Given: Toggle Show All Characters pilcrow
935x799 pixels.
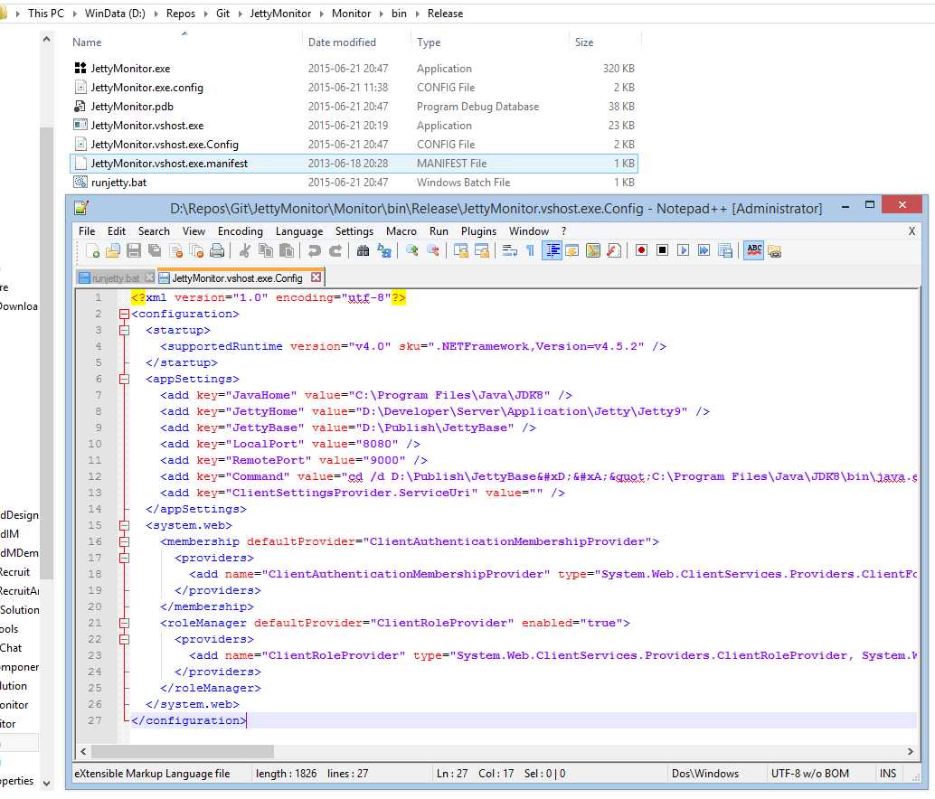Looking at the screenshot, I should (x=530, y=251).
